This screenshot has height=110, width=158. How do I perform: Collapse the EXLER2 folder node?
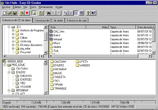coord(9,72)
